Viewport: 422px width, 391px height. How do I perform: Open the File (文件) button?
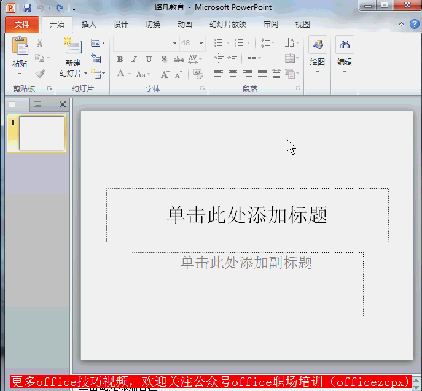click(x=22, y=25)
